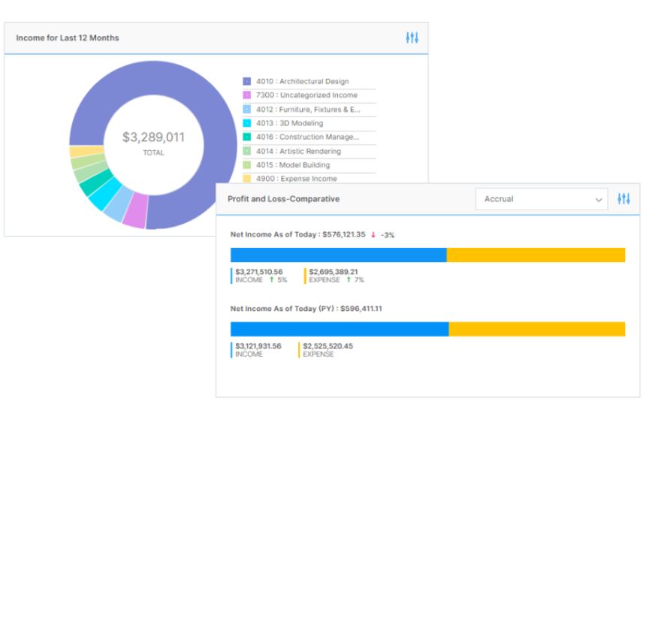The width and height of the screenshot is (646, 627).
Task: Click the total amount inside the donut chart
Action: click(153, 137)
